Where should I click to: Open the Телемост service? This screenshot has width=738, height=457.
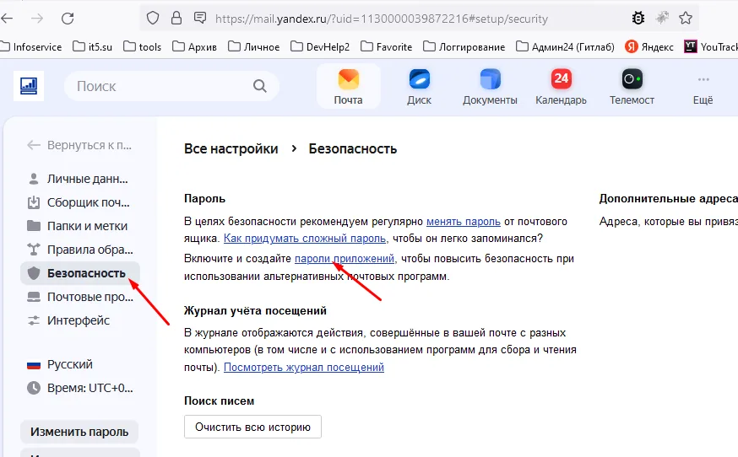pos(632,87)
